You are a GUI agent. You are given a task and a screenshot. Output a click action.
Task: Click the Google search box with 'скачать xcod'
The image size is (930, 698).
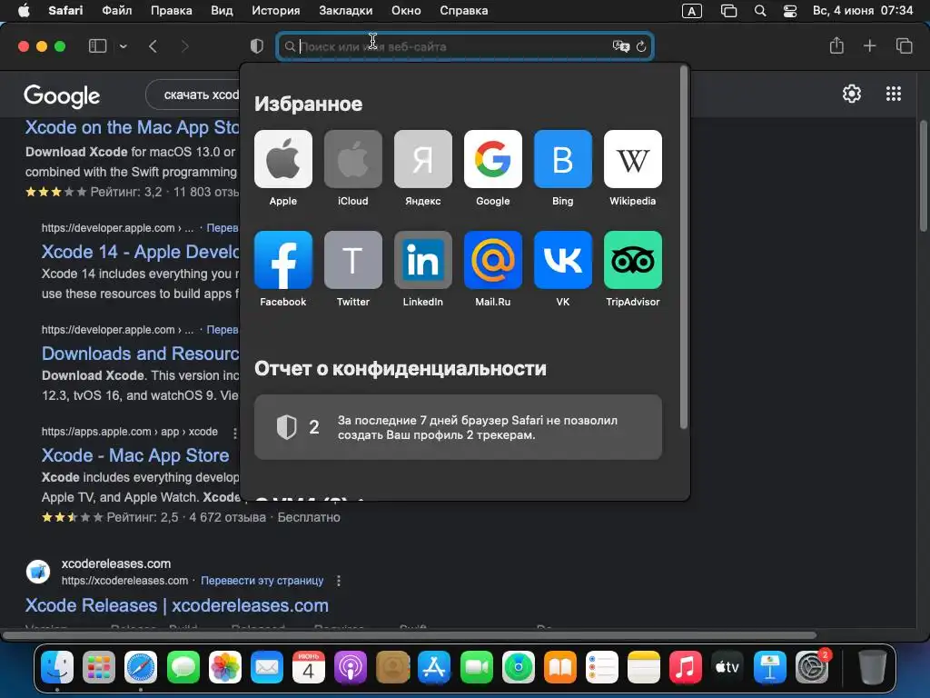[193, 95]
